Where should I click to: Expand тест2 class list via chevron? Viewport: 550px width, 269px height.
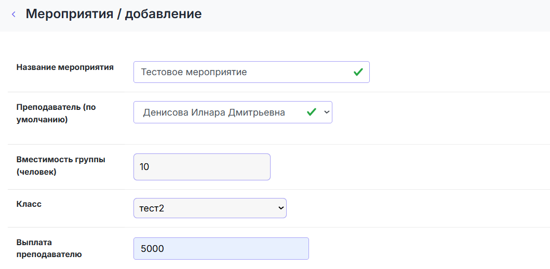(280, 208)
